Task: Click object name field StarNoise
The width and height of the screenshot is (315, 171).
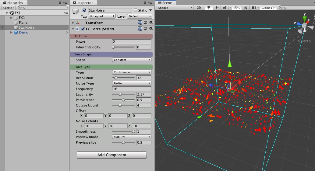Action: tap(110, 10)
